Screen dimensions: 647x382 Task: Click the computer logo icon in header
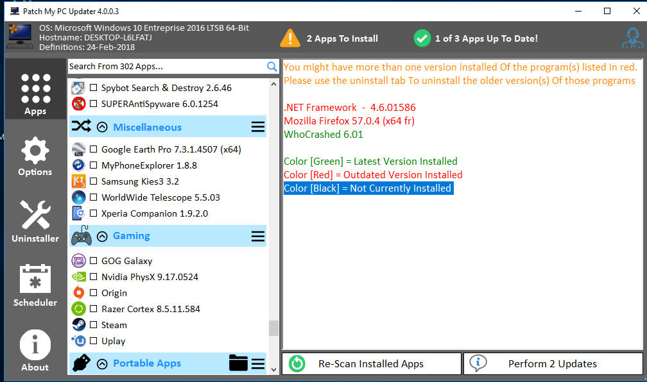[20, 37]
